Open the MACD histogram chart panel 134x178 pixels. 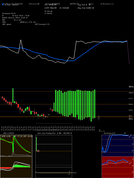pos(16,167)
